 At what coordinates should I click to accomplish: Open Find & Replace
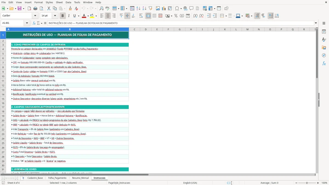click(101, 8)
